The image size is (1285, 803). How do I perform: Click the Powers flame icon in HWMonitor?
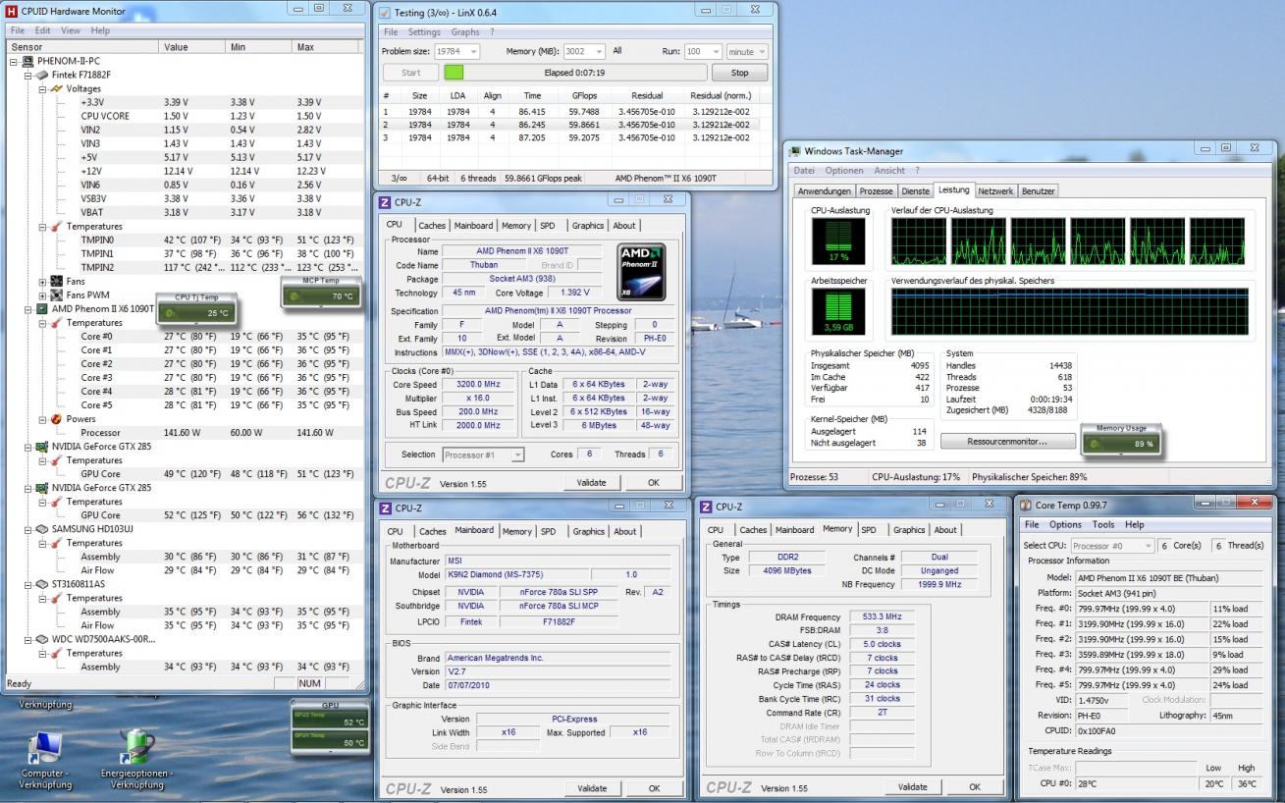point(57,418)
